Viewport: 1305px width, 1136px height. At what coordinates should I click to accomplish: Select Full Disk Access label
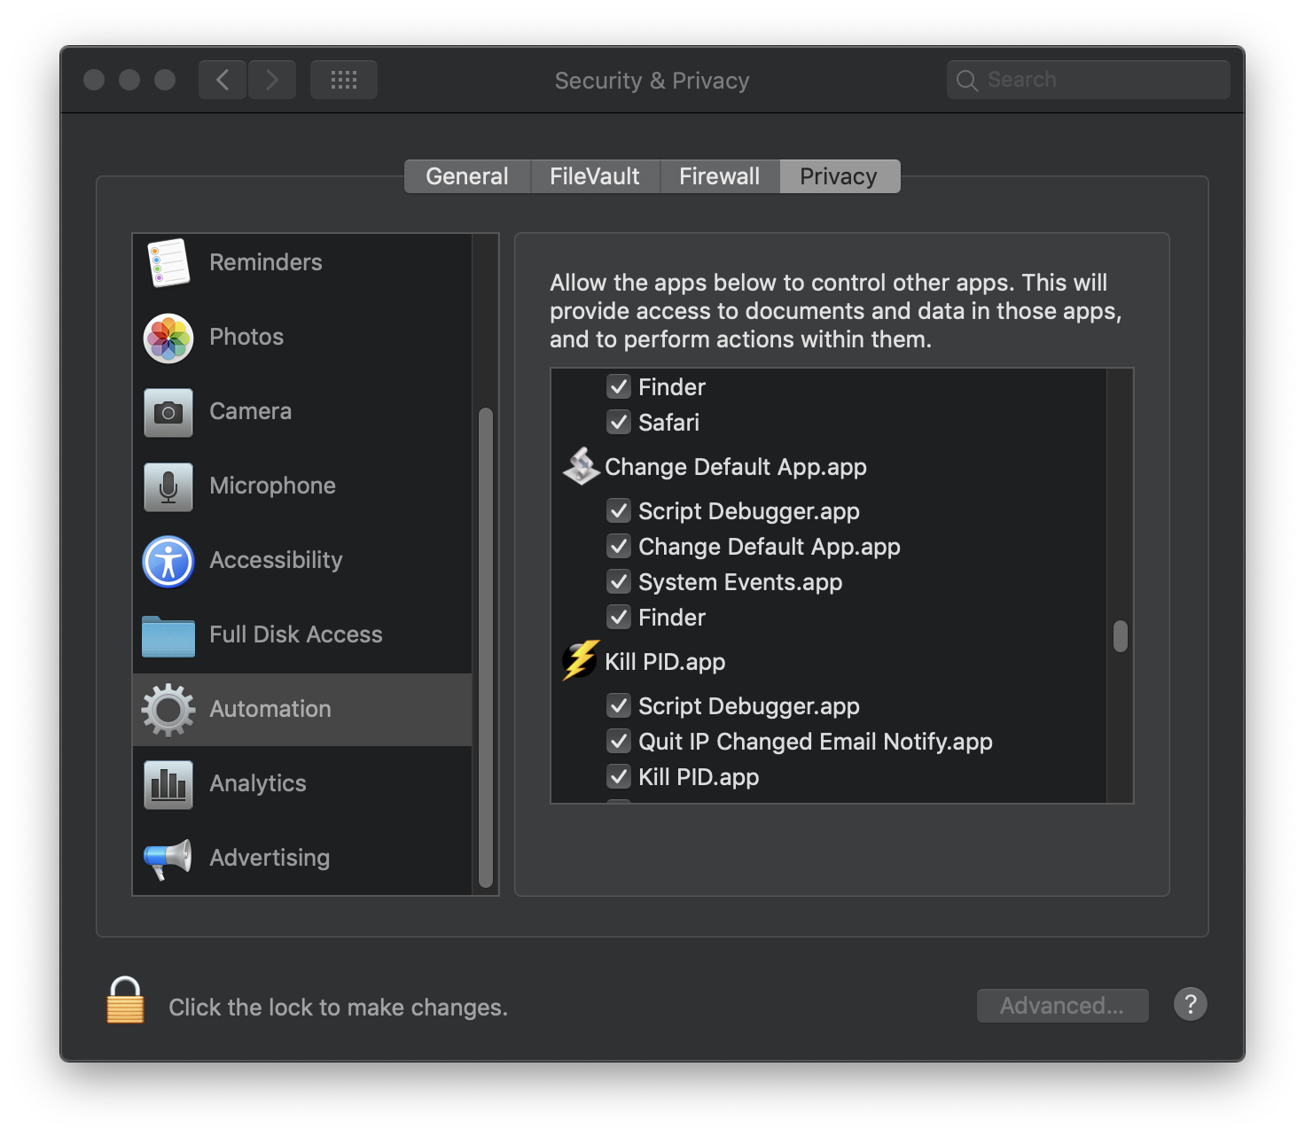tap(296, 634)
